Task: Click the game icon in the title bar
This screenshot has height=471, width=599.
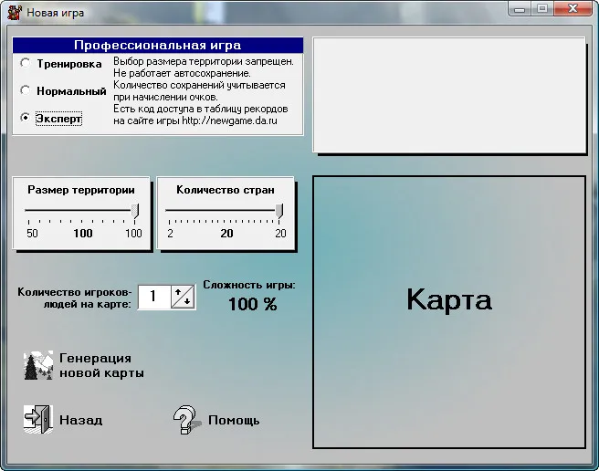Action: coord(14,12)
